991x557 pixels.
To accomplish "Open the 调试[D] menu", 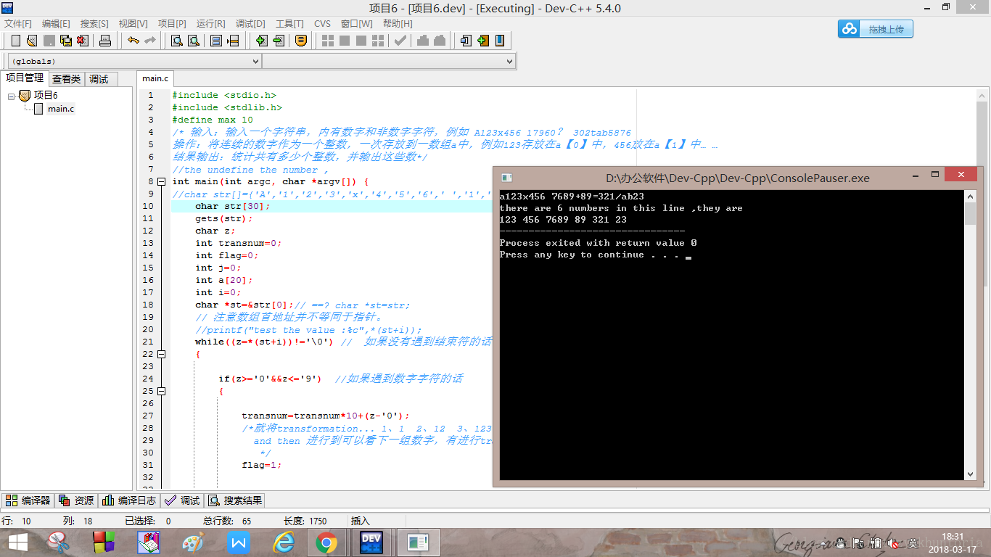I will [250, 24].
